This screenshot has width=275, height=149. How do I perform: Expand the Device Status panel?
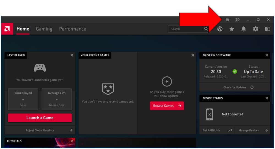[266, 98]
